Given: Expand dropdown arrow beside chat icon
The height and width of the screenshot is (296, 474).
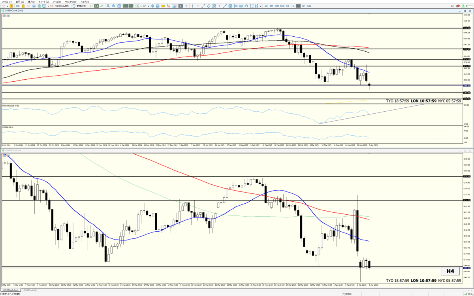Looking at the screenshot, I should (48, 6).
